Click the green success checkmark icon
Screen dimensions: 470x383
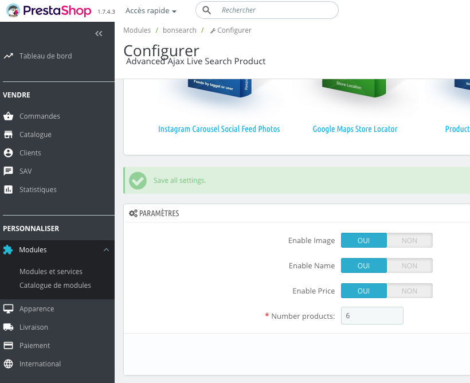coord(138,181)
